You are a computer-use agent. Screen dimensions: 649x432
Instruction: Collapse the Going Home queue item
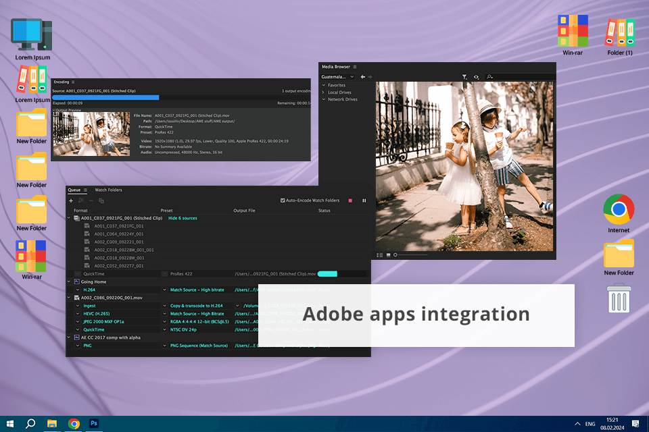[69, 281]
